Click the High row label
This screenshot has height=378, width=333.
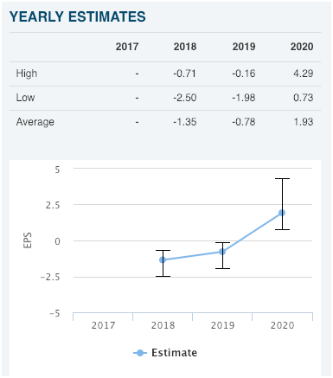(27, 74)
